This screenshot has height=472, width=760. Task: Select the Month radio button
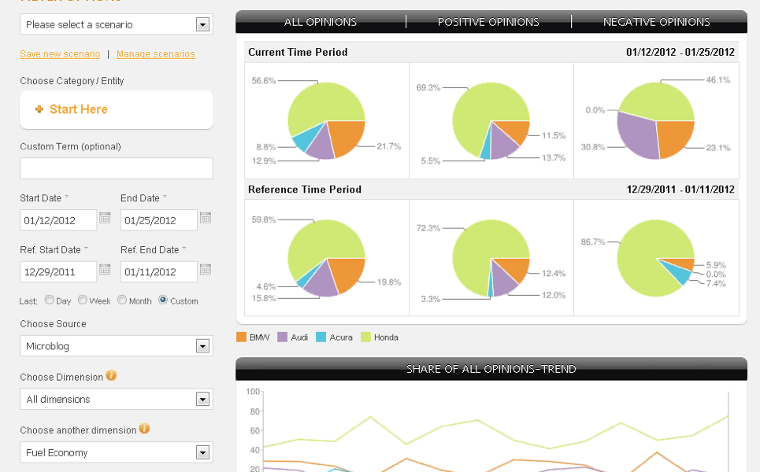[x=122, y=300]
